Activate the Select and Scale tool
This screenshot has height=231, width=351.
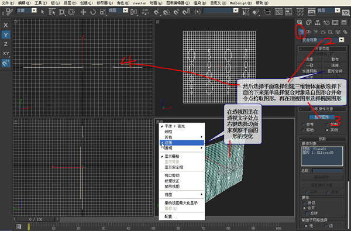coord(102,12)
